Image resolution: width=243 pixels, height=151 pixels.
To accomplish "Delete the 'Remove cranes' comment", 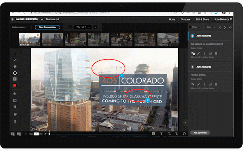I will pyautogui.click(x=216, y=84).
